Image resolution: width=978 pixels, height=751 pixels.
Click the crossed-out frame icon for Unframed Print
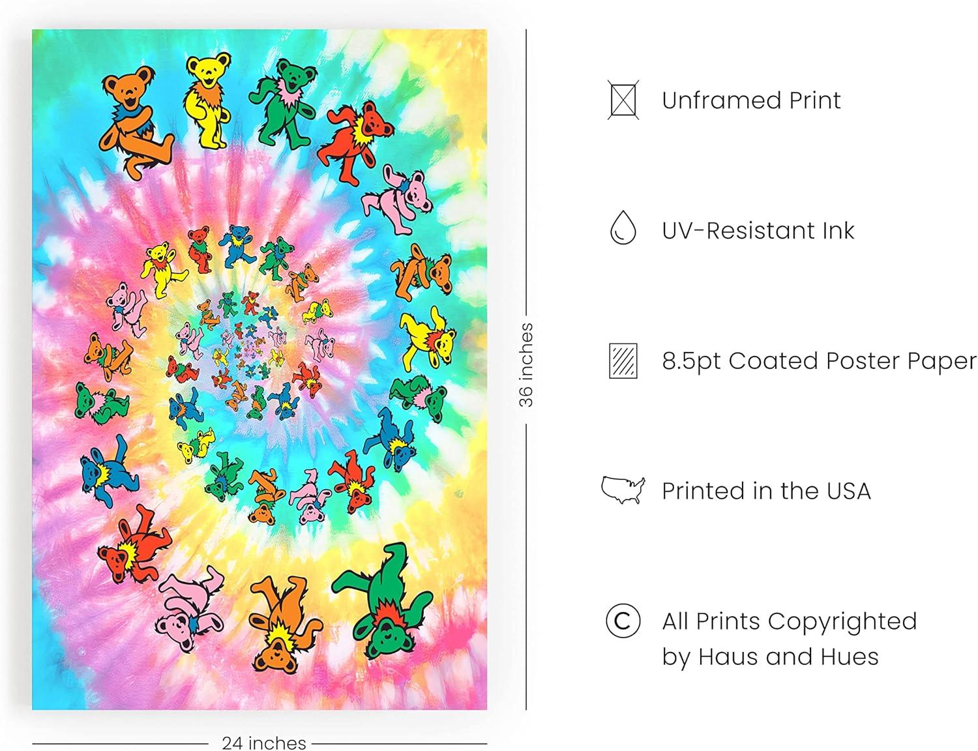pos(623,100)
